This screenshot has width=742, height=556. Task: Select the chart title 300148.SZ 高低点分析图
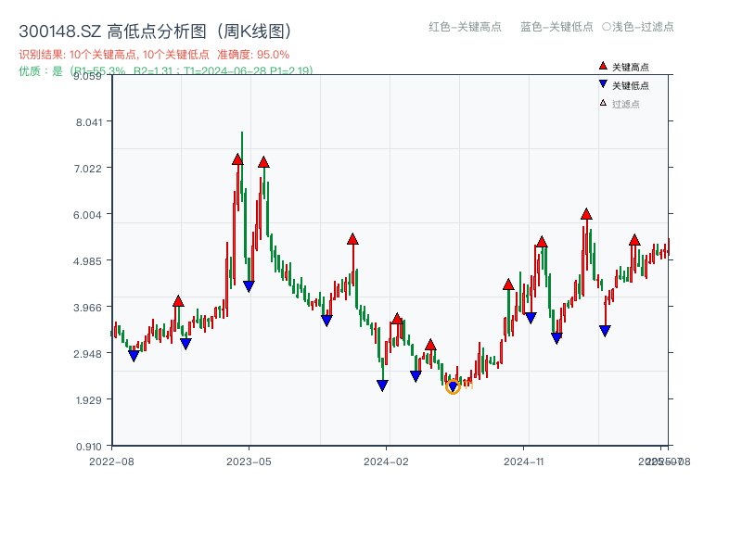tap(158, 29)
